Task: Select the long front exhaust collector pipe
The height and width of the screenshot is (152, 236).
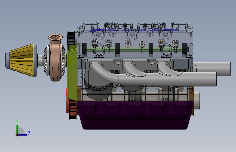Action: (x=167, y=79)
